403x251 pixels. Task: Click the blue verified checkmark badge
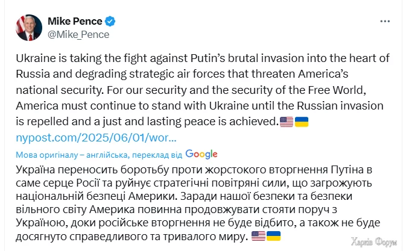pos(110,22)
